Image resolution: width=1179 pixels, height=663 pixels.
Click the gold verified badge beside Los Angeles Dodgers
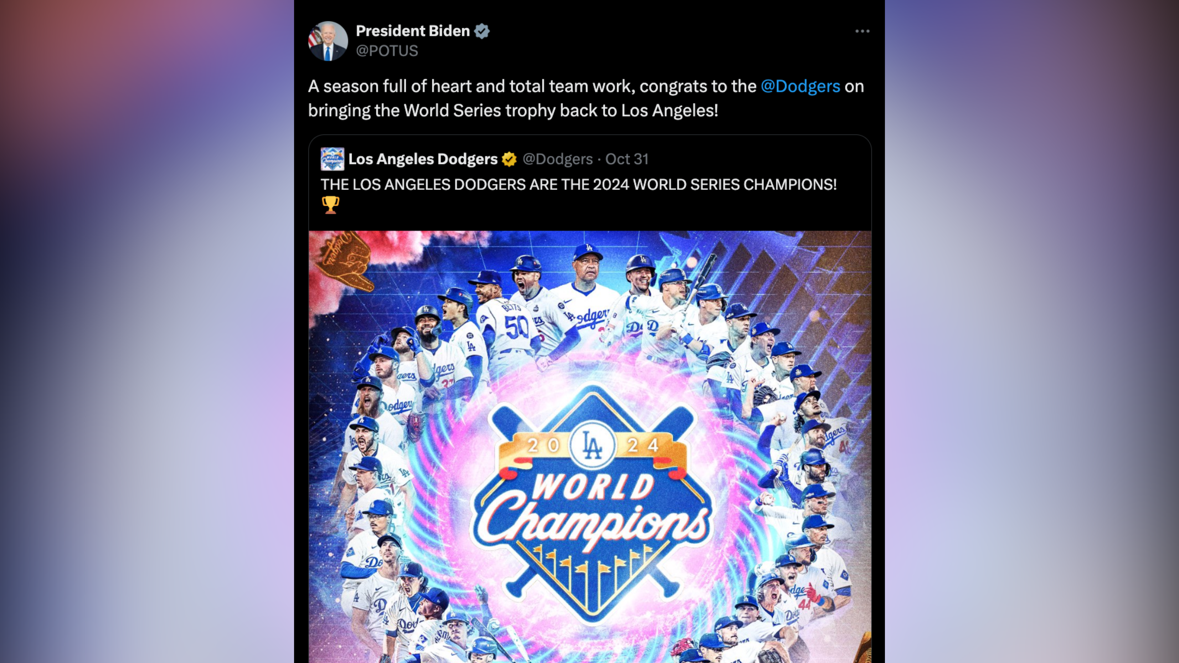click(x=509, y=159)
